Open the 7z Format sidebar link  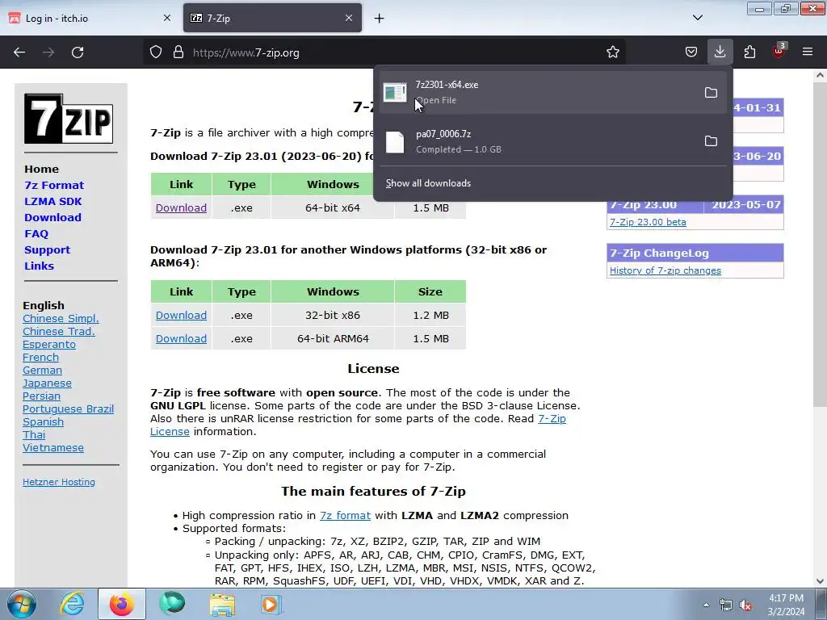[x=54, y=185]
